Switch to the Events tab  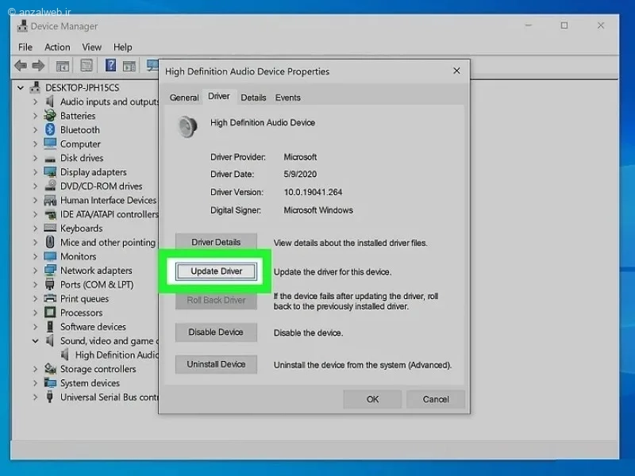287,98
